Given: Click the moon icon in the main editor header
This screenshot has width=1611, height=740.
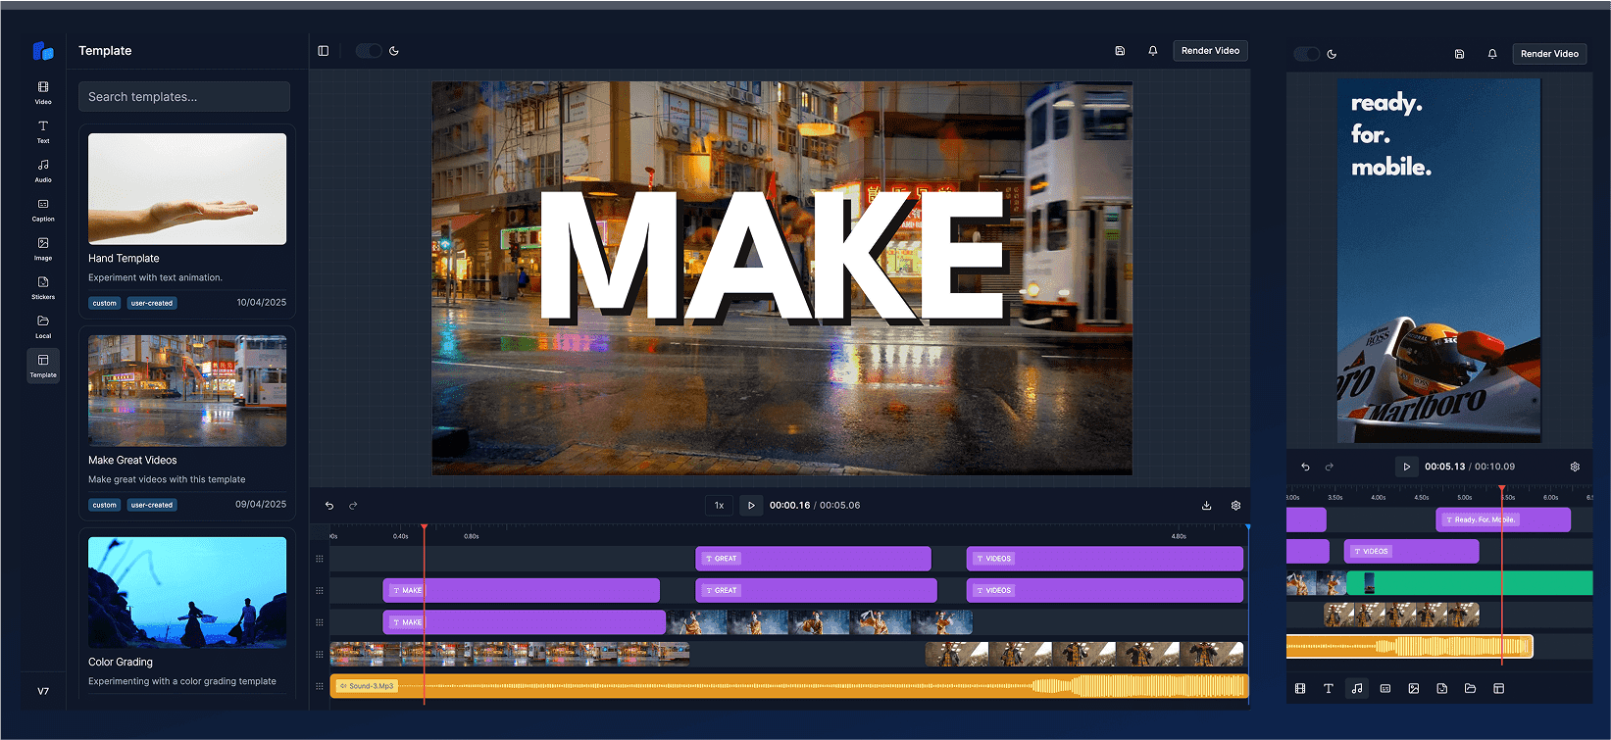Looking at the screenshot, I should pos(394,51).
